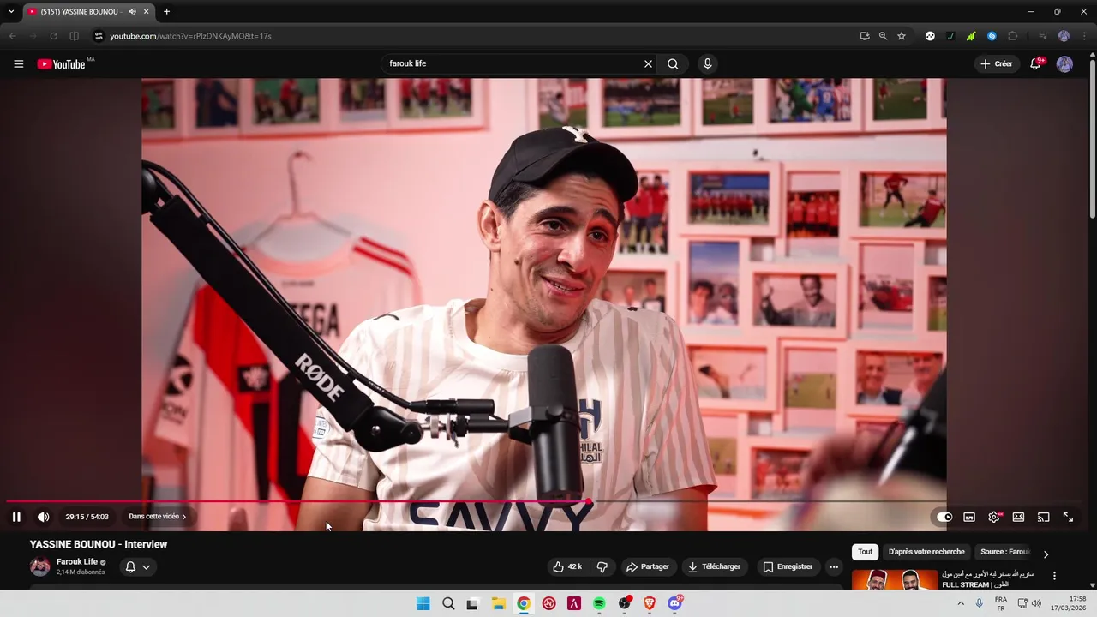Clear the search query with X

point(648,63)
